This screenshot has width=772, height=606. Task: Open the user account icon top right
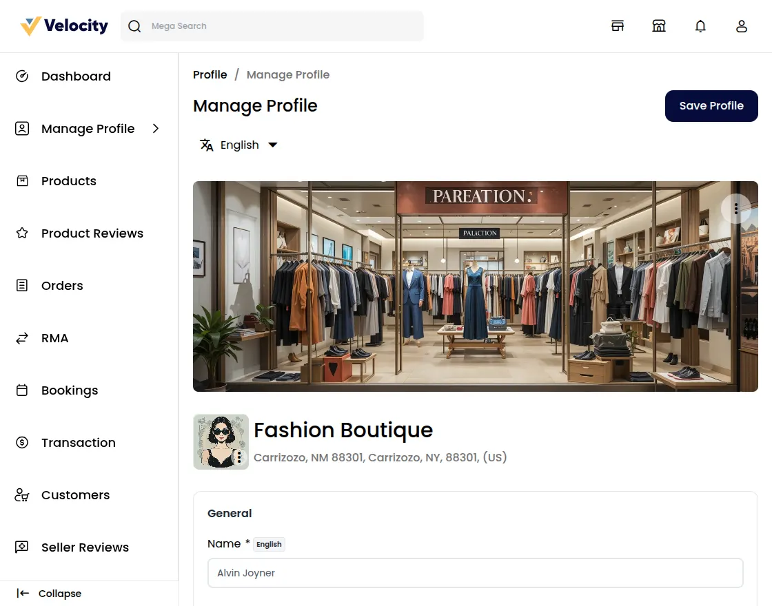pos(742,25)
